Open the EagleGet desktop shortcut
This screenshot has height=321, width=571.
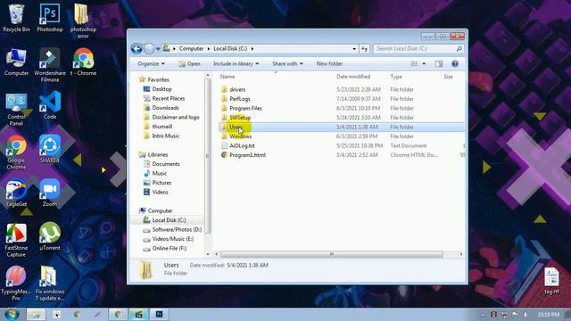click(16, 193)
